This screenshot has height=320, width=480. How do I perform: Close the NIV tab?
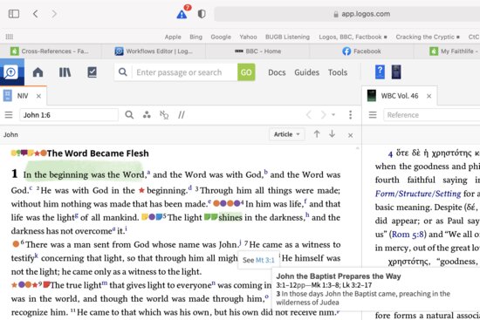(38, 96)
